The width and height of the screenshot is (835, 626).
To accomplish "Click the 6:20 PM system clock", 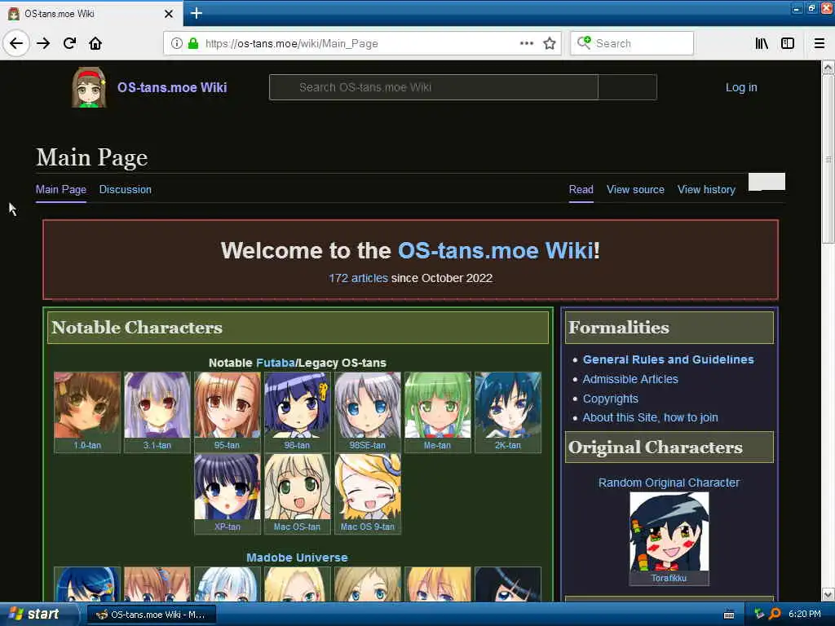I will coord(804,614).
